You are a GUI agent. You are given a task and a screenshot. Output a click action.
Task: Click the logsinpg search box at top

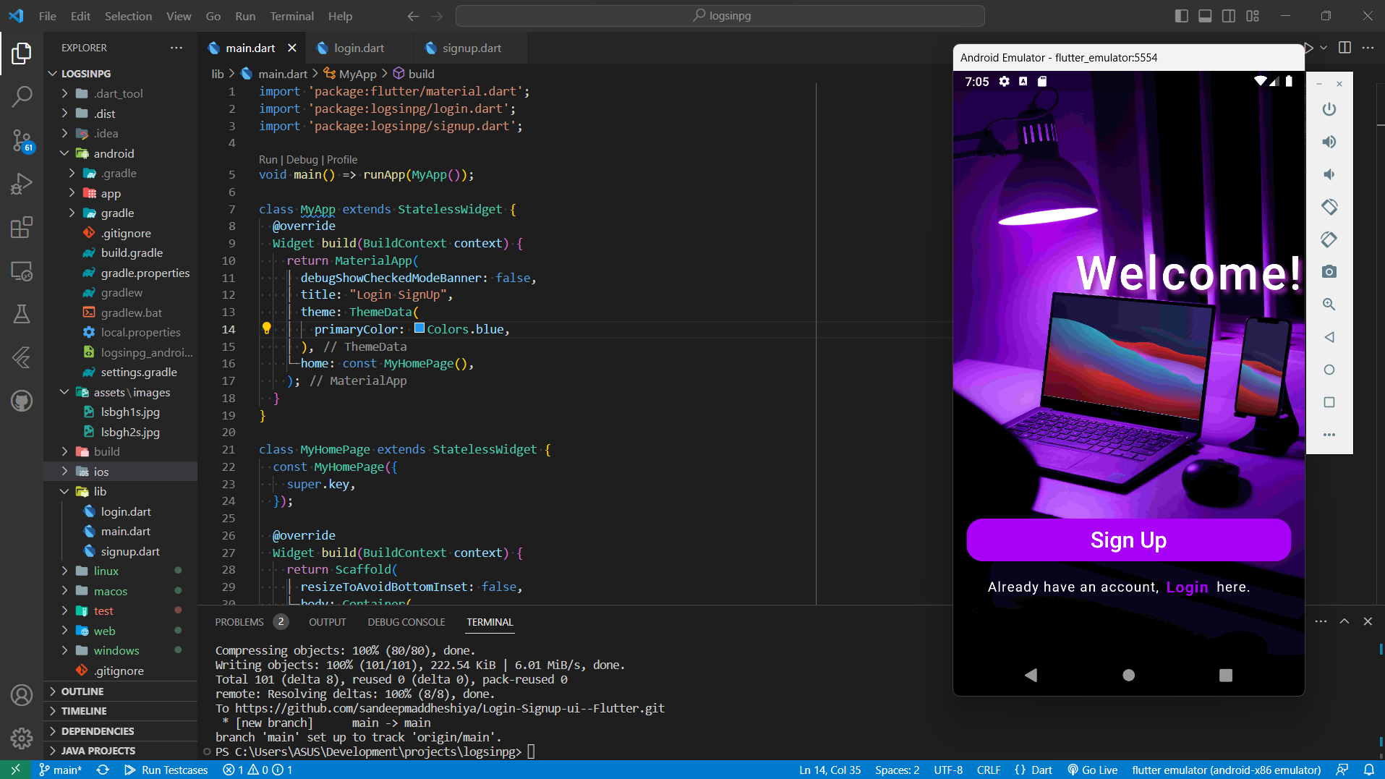(720, 15)
